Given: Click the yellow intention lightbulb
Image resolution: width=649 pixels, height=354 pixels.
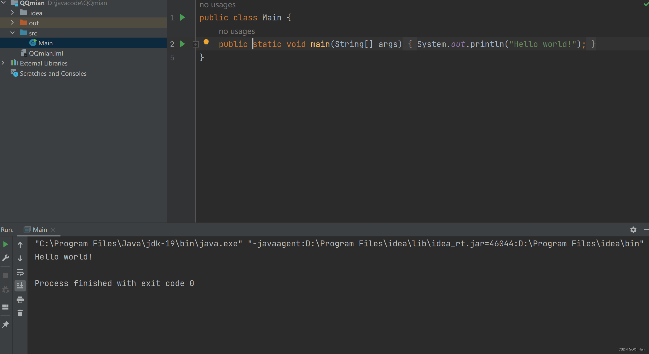Looking at the screenshot, I should click(x=206, y=43).
